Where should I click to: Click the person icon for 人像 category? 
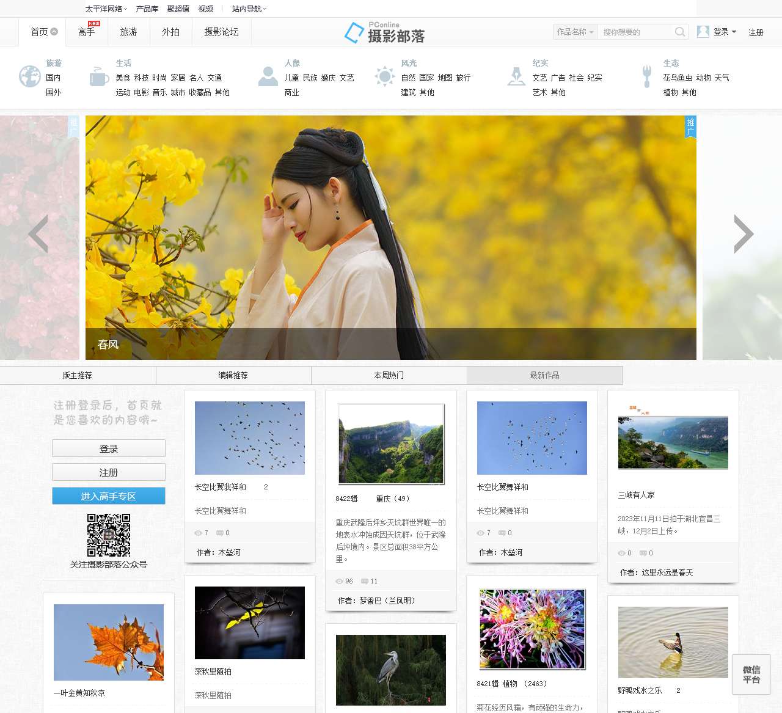click(268, 76)
